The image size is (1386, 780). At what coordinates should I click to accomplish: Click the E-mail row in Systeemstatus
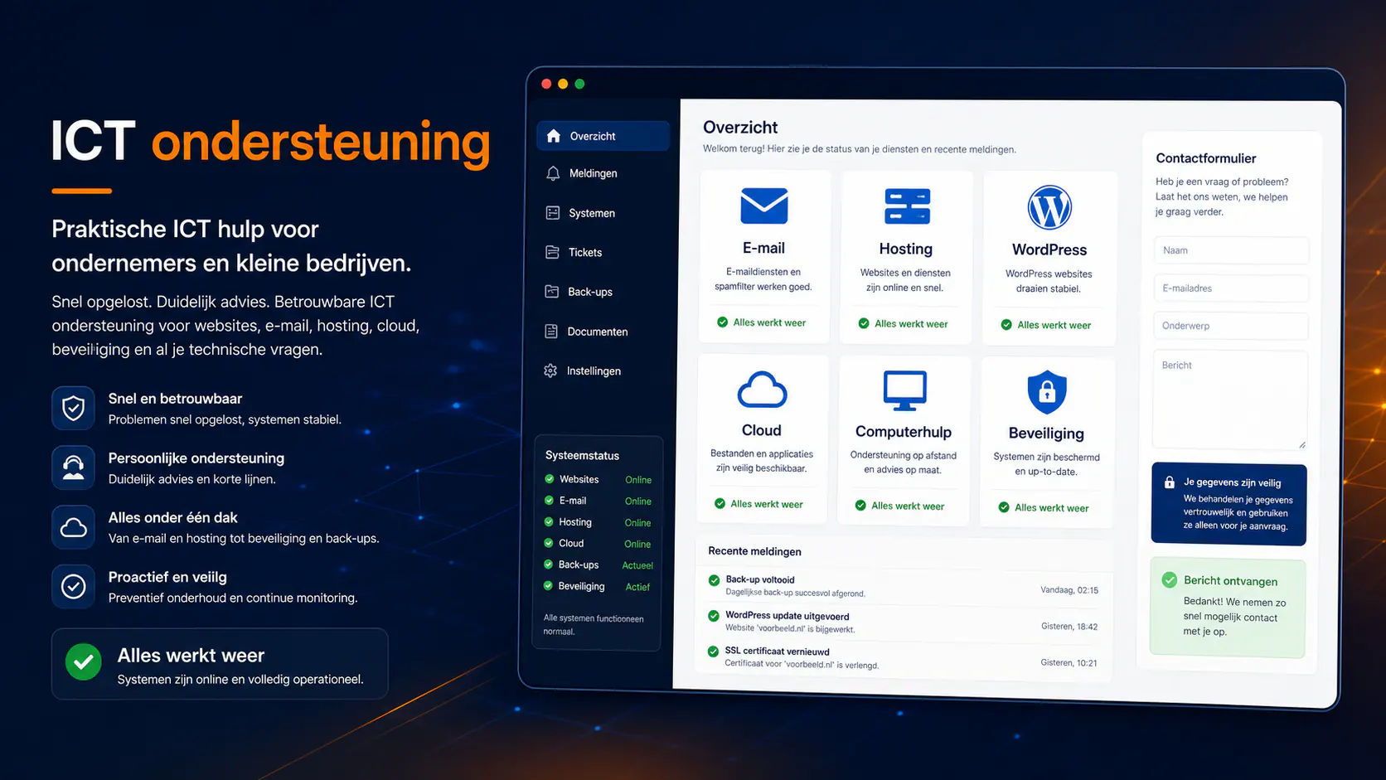[598, 501]
